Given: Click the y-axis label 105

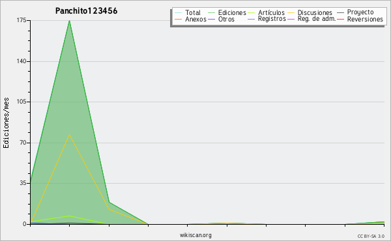Looking at the screenshot, I should [22, 102].
